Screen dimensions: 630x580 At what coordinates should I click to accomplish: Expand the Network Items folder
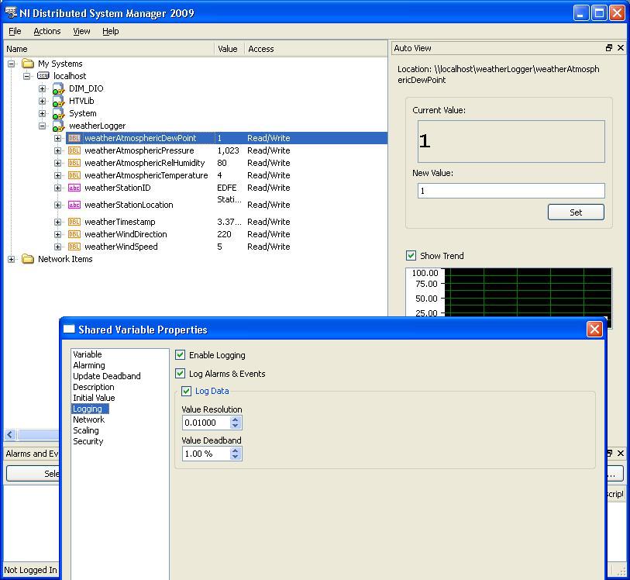click(x=12, y=259)
